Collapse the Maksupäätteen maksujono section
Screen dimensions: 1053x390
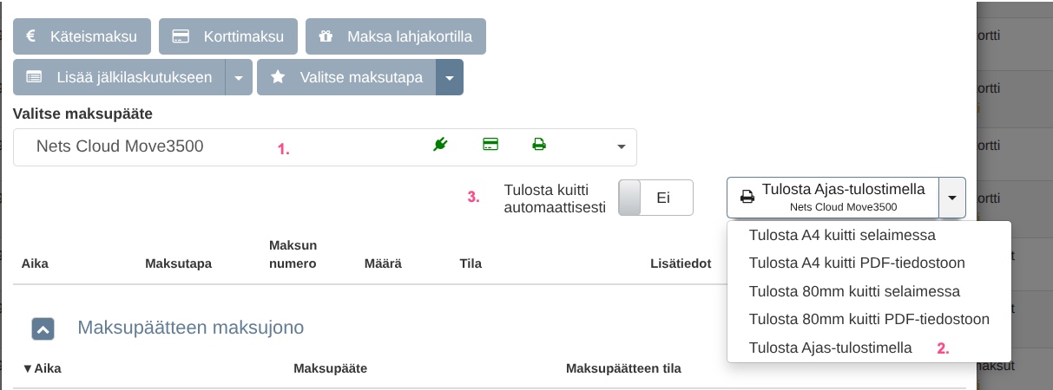[43, 328]
